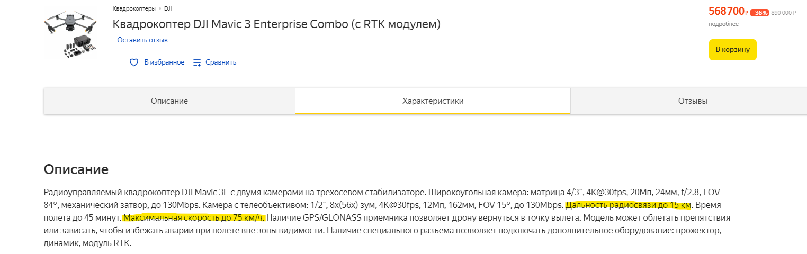Click highlighted text 'Дальность радиосвязи до 15 км'
This screenshot has width=807, height=254.
pyautogui.click(x=629, y=205)
